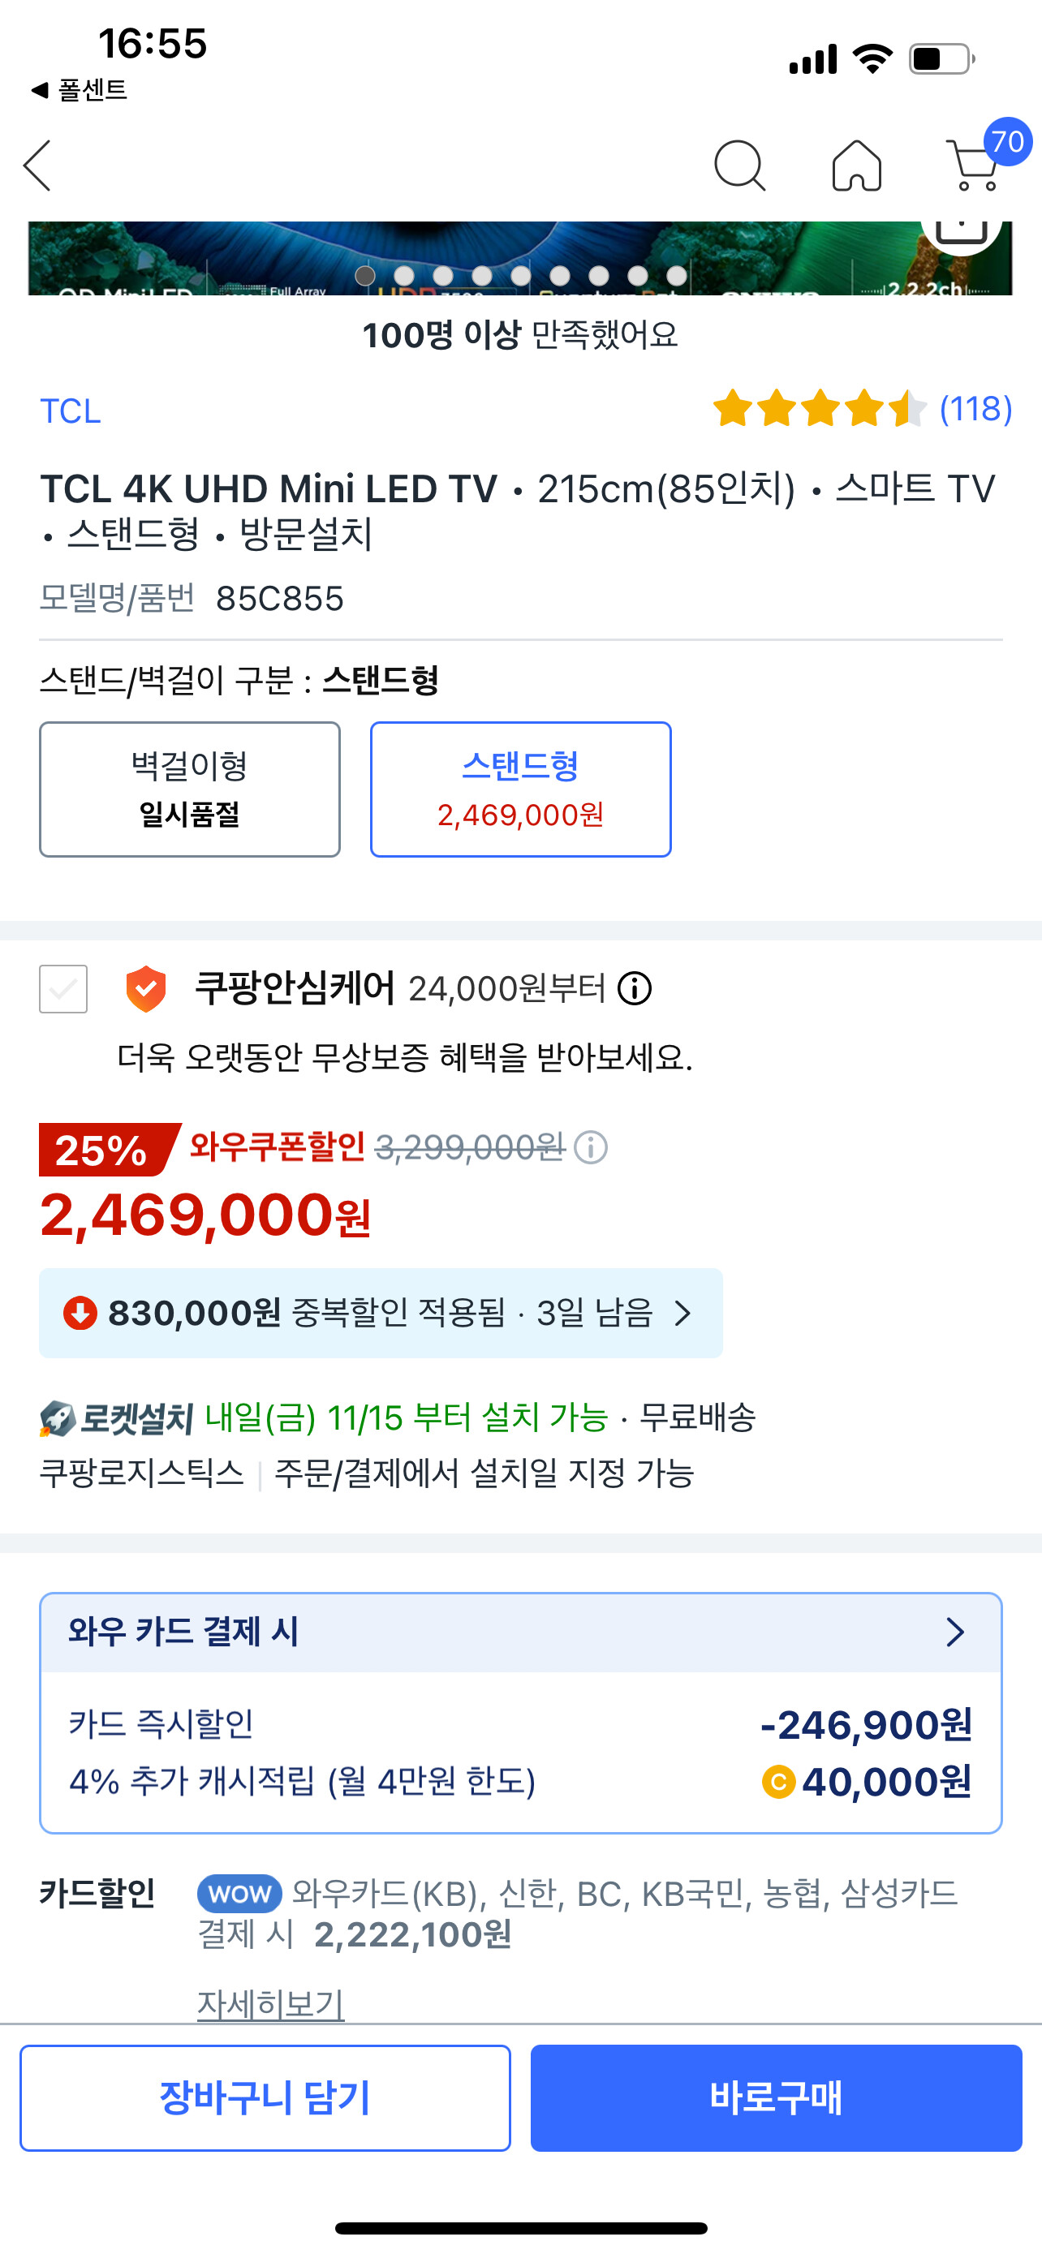The height and width of the screenshot is (2254, 1042).
Task: Open the TCL brand page link
Action: (x=71, y=411)
